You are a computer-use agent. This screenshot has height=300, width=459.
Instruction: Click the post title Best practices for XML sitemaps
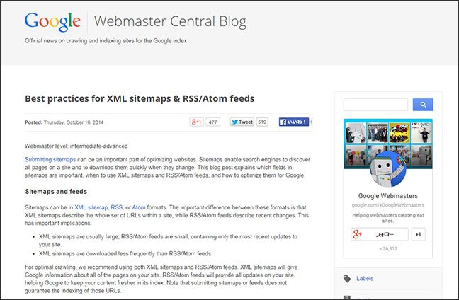click(140, 98)
